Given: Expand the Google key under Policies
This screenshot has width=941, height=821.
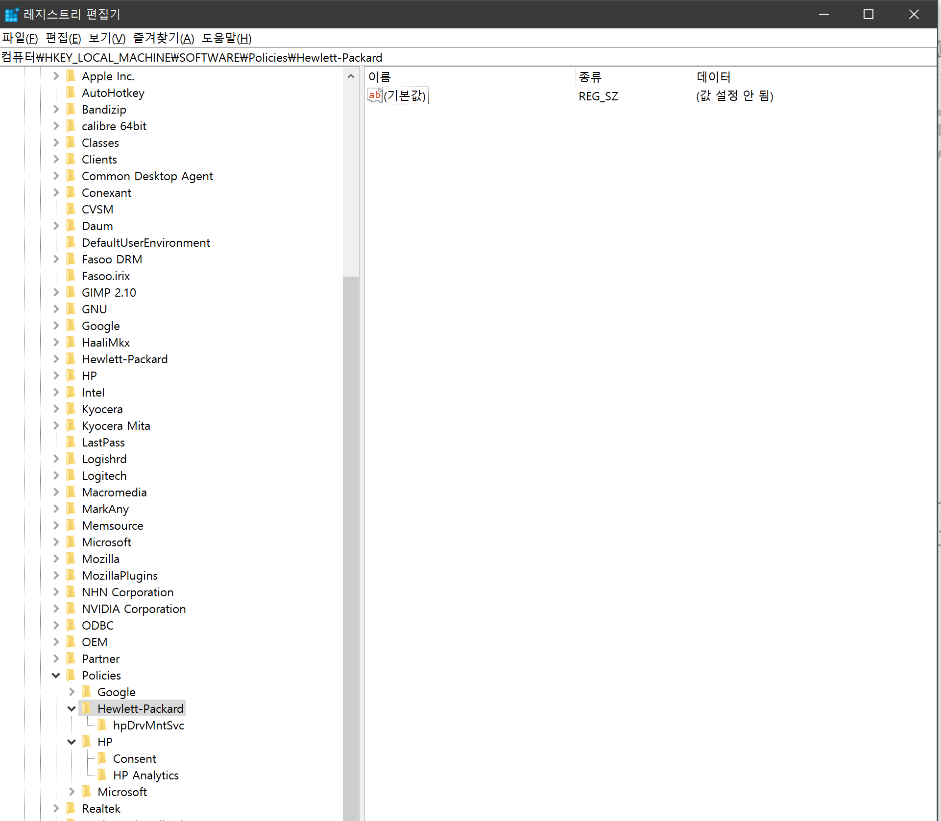Looking at the screenshot, I should pos(72,692).
